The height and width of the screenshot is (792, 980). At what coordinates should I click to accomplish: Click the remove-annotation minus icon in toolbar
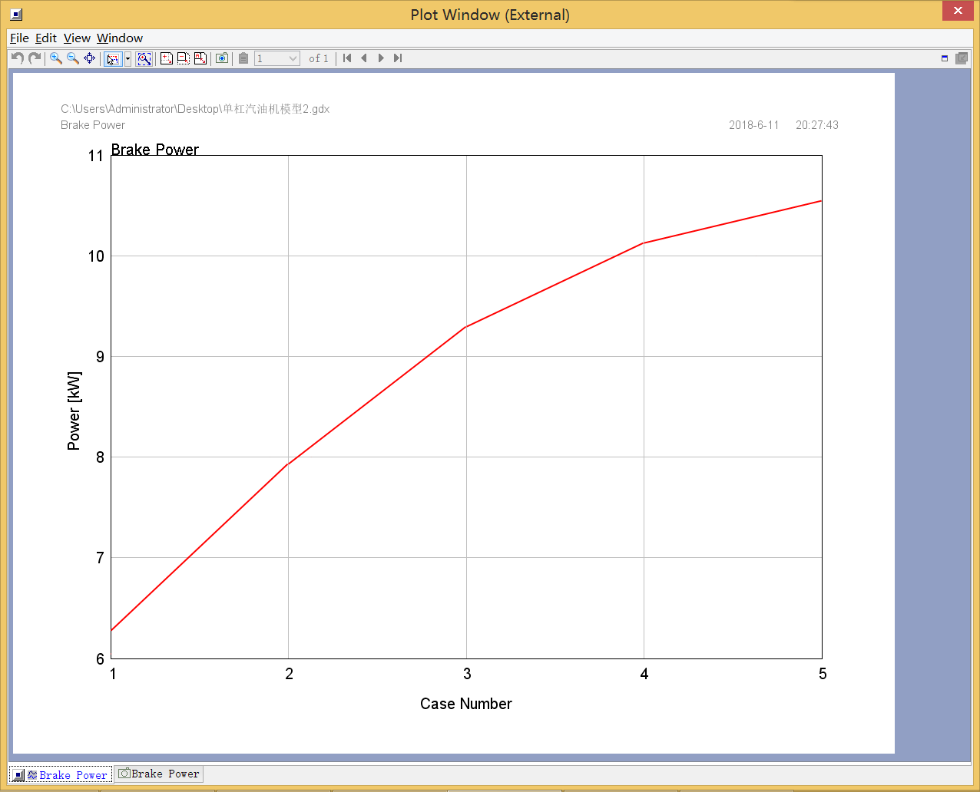pos(184,58)
